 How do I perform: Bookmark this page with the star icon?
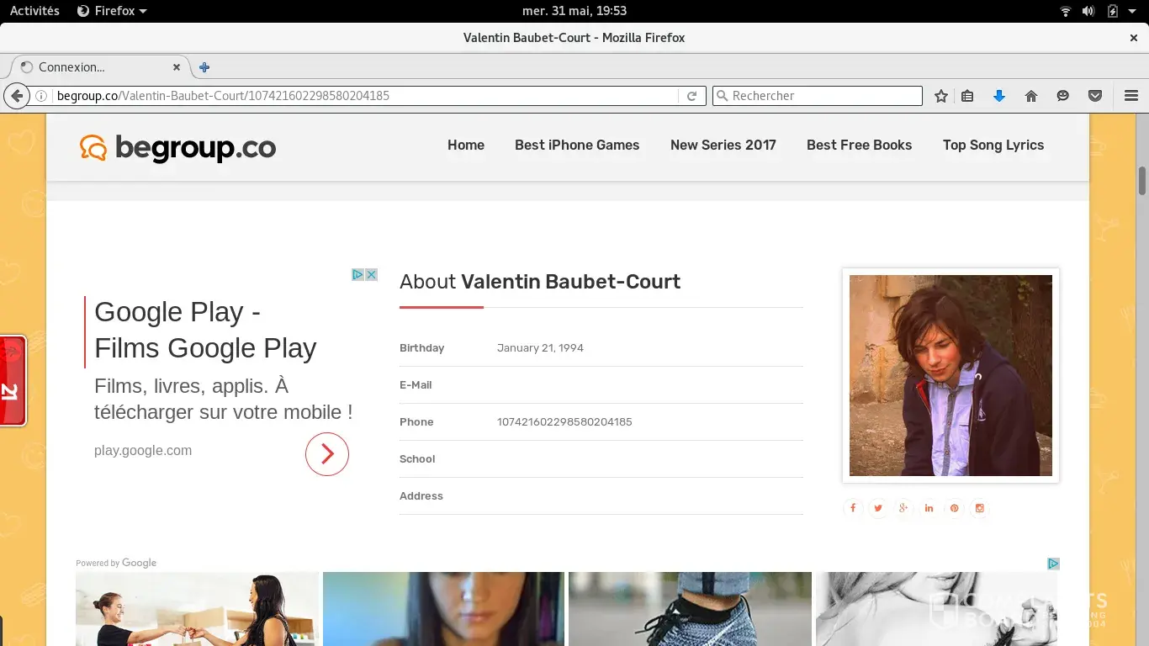(x=941, y=96)
